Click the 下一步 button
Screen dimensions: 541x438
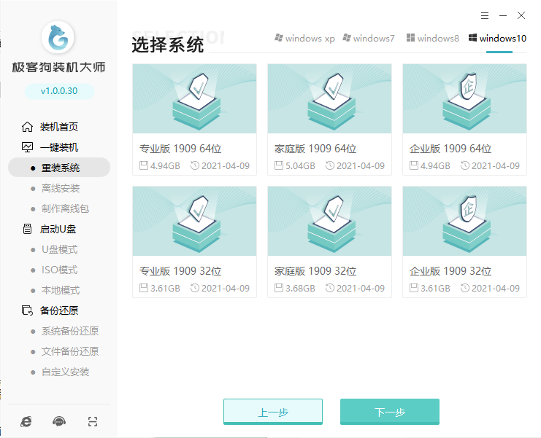click(390, 412)
